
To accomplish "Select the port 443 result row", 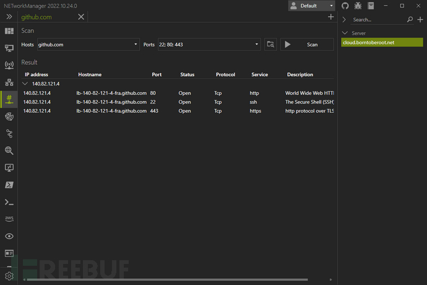I will coord(178,111).
